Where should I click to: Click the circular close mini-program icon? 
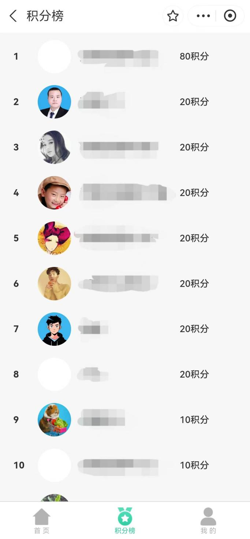tap(230, 16)
